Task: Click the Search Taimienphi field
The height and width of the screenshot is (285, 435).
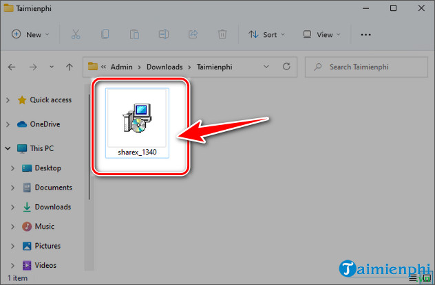Action: [366, 67]
